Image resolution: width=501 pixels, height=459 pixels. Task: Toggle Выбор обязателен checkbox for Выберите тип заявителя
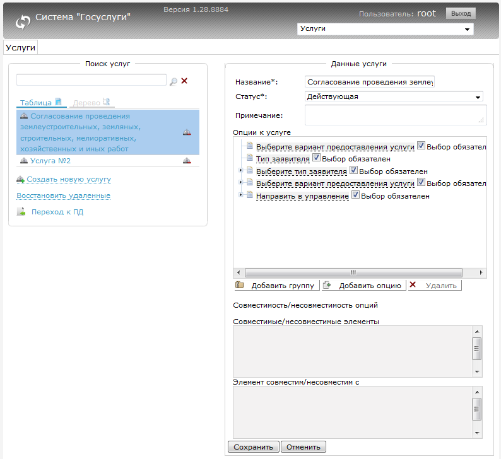click(x=353, y=170)
